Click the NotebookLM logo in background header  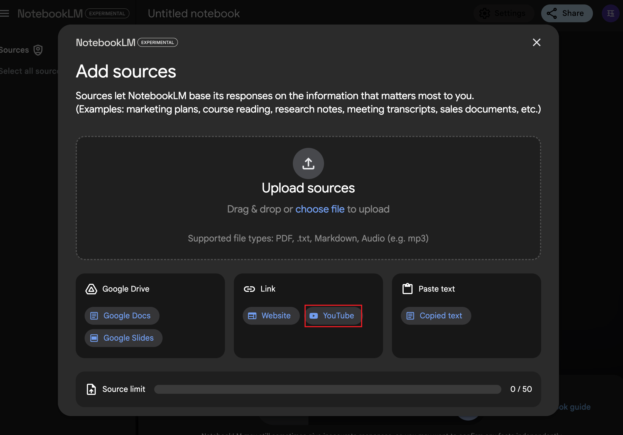tap(50, 13)
